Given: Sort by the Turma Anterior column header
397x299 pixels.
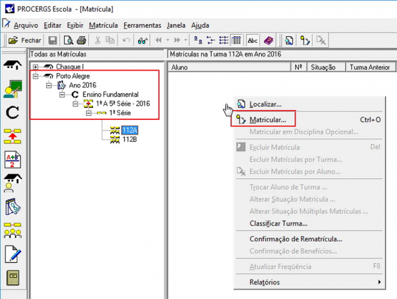Looking at the screenshot, I should point(370,67).
